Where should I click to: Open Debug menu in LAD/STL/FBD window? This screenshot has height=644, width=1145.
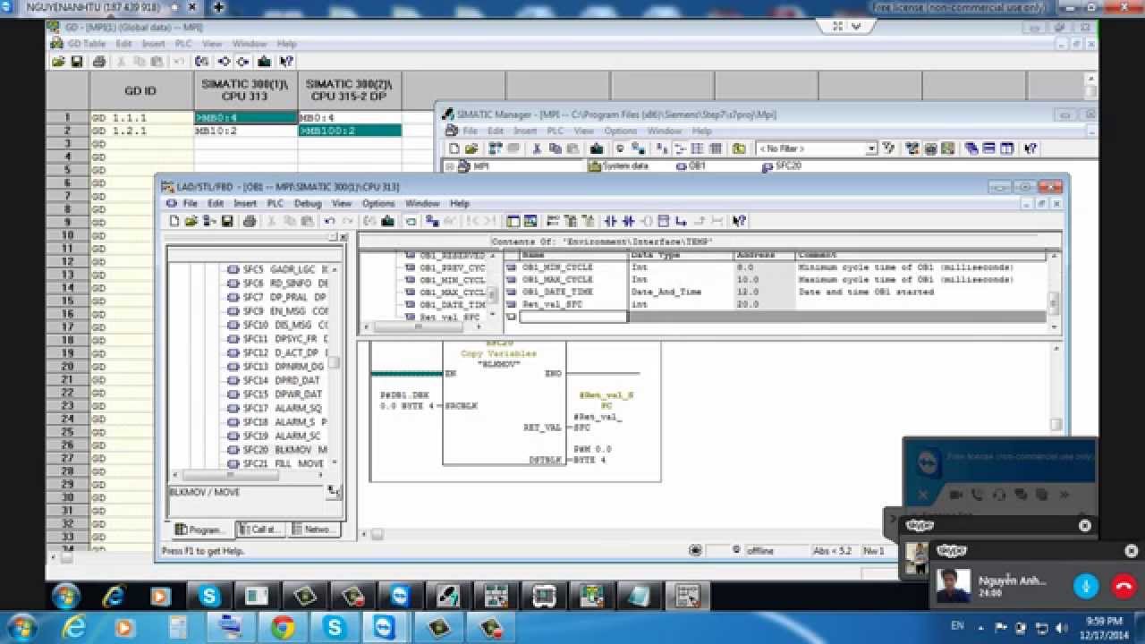(307, 203)
